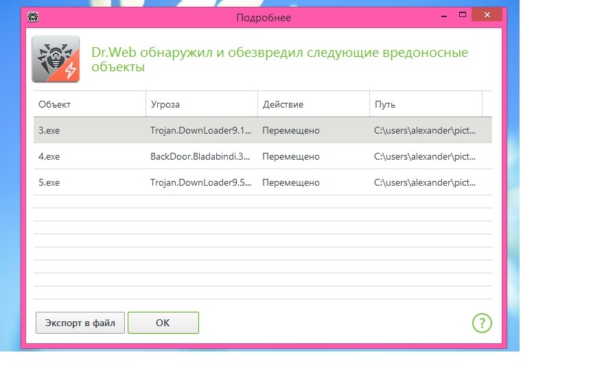
Task: Sort by the Объект column header
Action: (x=90, y=104)
